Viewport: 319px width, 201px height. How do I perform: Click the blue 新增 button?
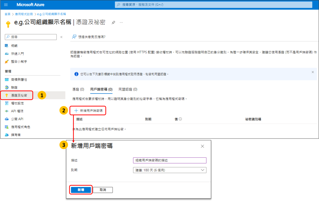tap(81, 190)
